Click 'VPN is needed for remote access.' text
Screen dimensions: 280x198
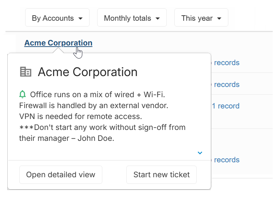80,116
